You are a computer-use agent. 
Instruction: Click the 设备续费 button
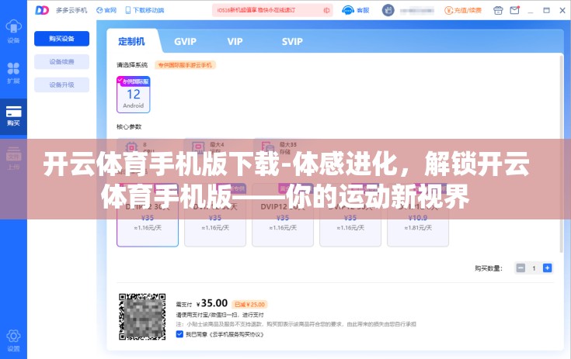point(61,62)
